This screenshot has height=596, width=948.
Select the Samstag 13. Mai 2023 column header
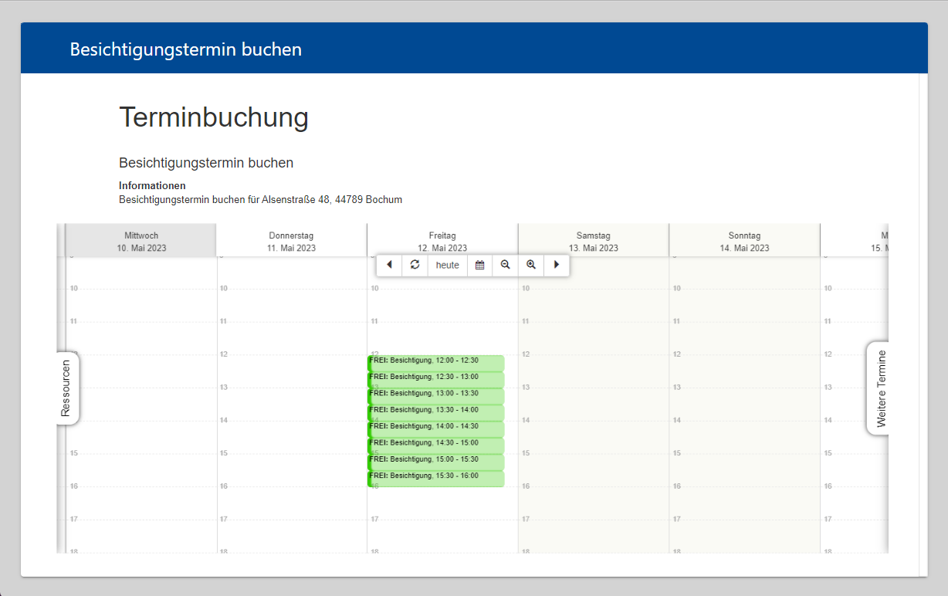point(594,242)
